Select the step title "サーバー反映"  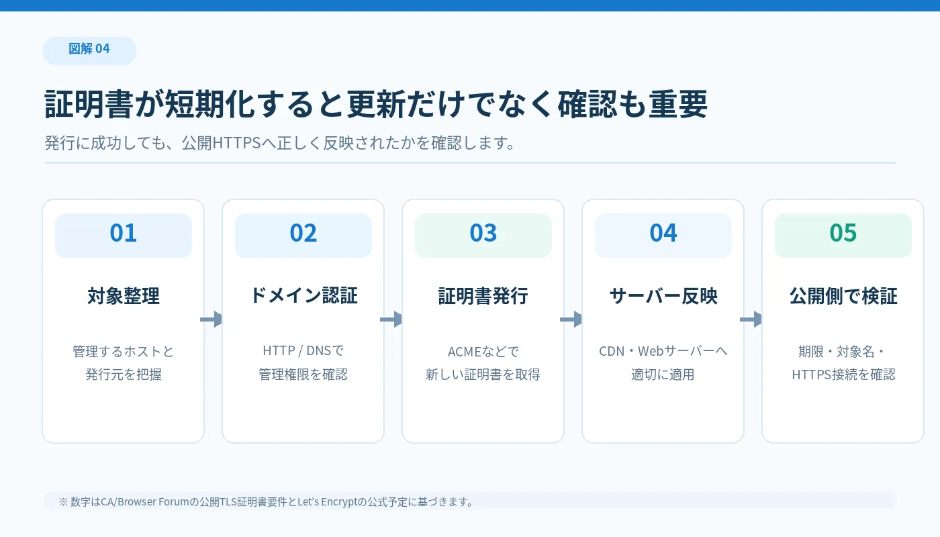pyautogui.click(x=663, y=296)
